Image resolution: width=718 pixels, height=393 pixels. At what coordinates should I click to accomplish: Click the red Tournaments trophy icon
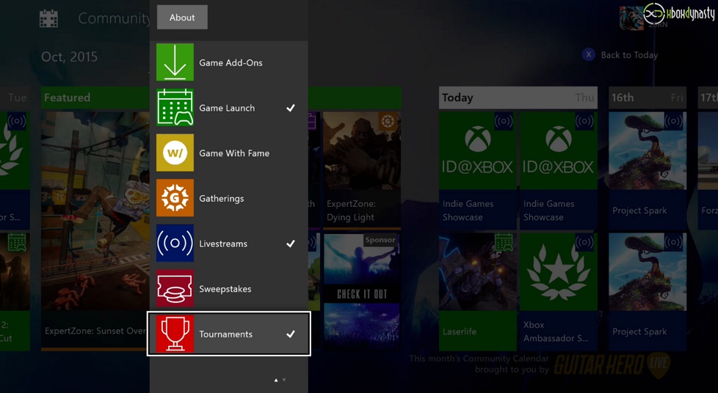click(175, 334)
